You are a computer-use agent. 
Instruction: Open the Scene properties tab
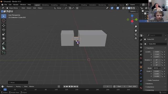coord(141,55)
